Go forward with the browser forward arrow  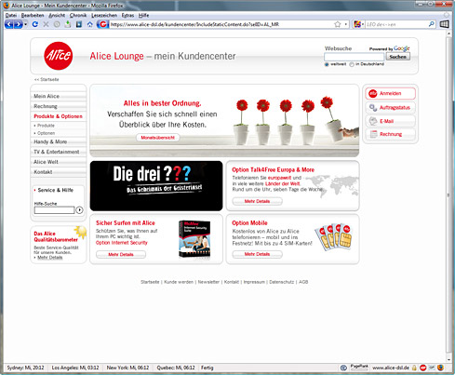tap(19, 24)
